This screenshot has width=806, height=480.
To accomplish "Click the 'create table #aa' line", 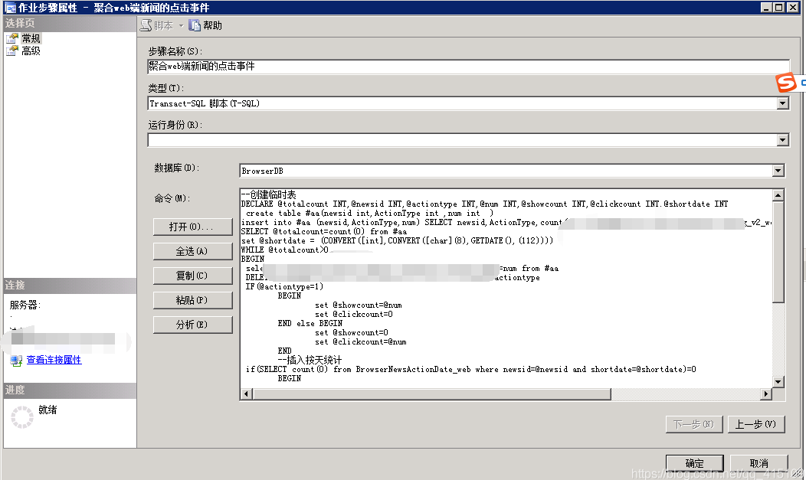I will click(x=369, y=214).
